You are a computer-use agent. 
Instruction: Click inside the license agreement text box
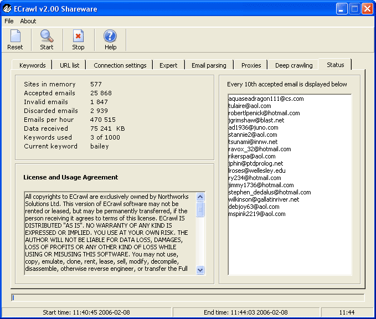(110, 233)
